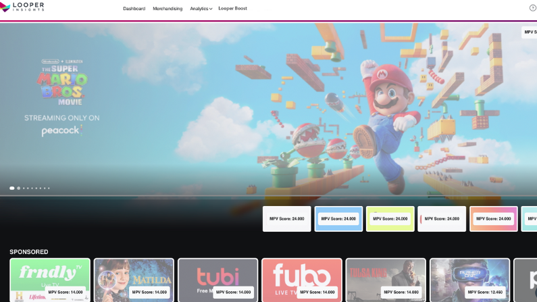537x302 pixels.
Task: Select the red-edged white MPV Score tile
Action: 442,219
